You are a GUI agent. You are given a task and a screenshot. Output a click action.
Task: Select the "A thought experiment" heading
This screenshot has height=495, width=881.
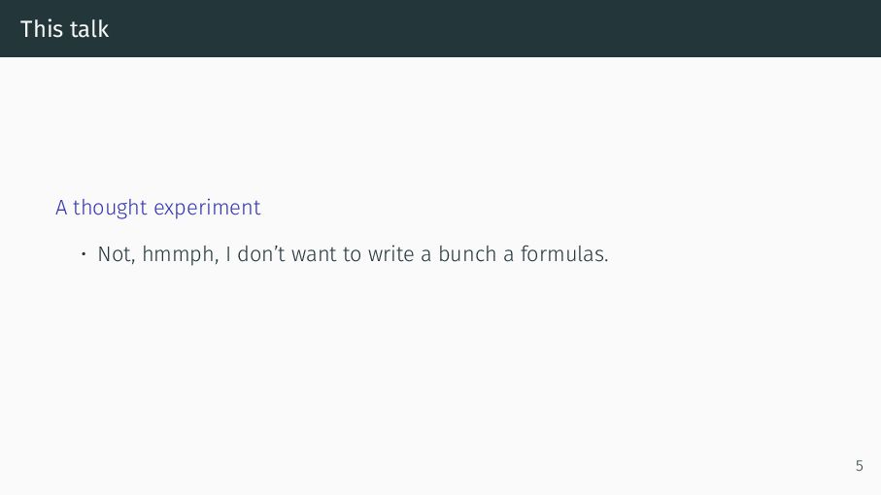[158, 208]
